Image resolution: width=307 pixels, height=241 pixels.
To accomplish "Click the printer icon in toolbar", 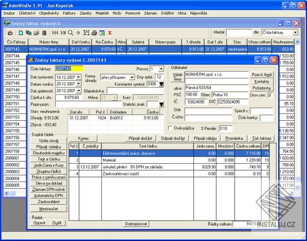I will pos(94,33).
